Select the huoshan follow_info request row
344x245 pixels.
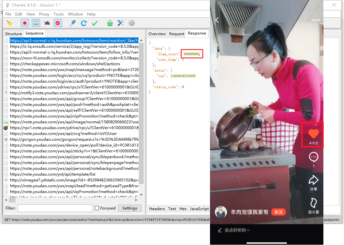(74, 52)
